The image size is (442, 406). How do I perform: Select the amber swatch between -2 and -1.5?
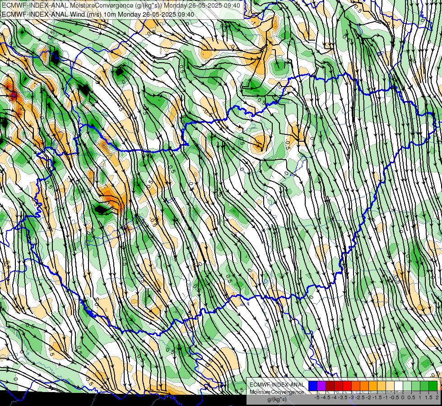373,386
